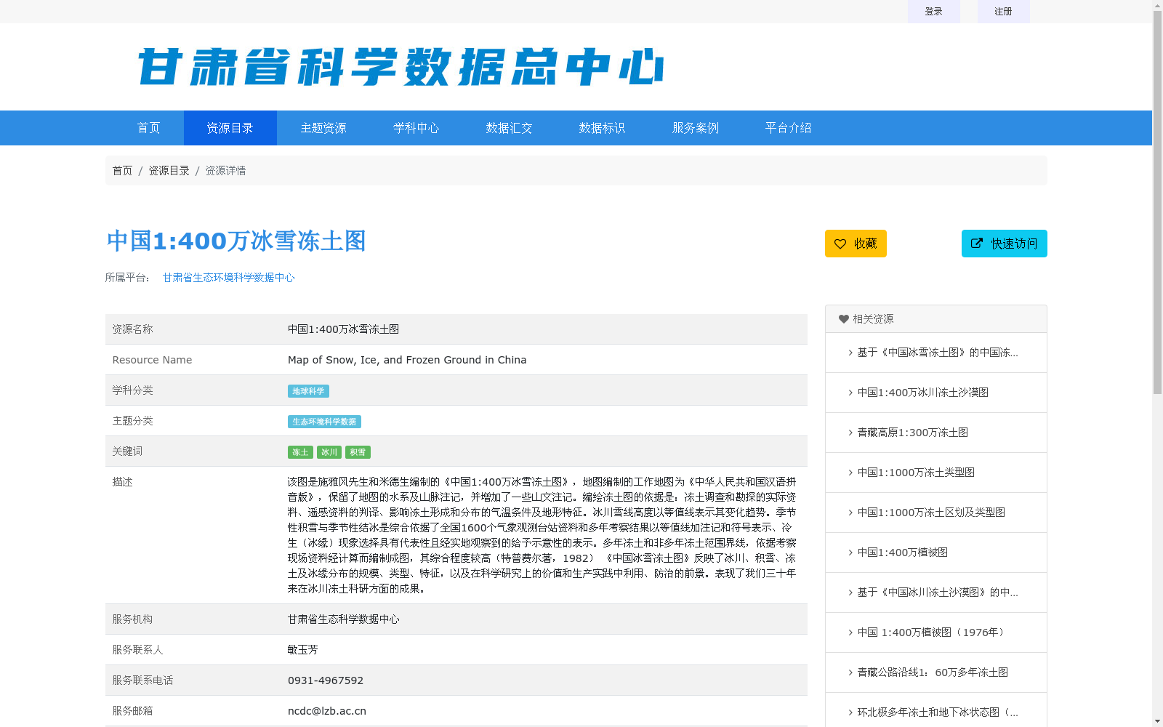The height and width of the screenshot is (727, 1163).
Task: Open related resource 基于《中国冰川冻土沙漠图》的中...
Action: (x=936, y=593)
